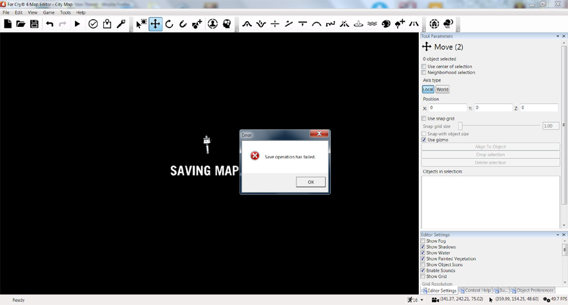Choose the Select objects cursor tool
Viewport: 568px width, 305px height.
click(141, 24)
